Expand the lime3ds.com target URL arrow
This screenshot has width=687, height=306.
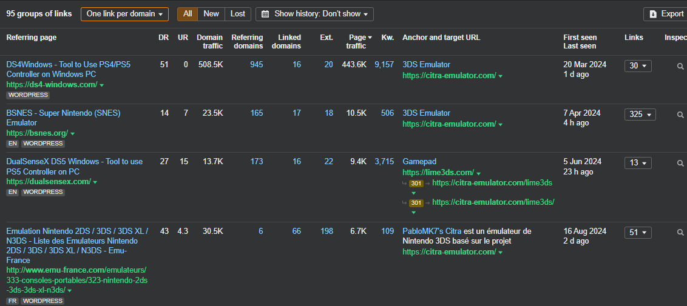click(478, 173)
